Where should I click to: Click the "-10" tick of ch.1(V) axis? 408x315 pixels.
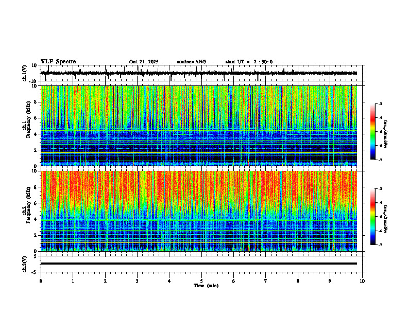tap(33, 81)
